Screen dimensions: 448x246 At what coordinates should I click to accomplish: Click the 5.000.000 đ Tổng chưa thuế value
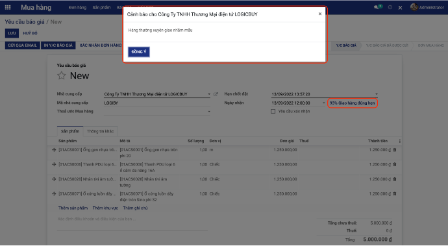point(381,223)
